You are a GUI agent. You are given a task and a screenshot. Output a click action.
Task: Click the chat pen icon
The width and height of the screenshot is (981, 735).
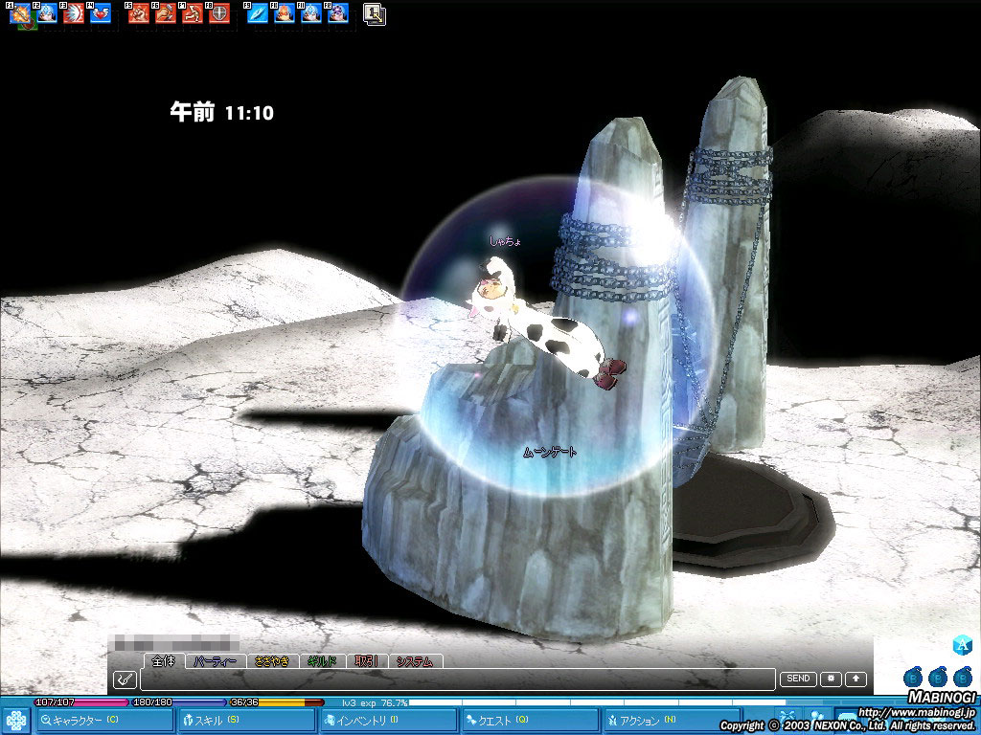point(125,679)
